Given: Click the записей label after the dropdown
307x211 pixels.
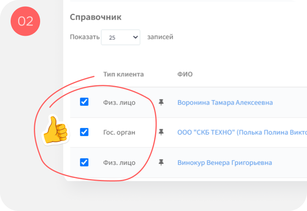Looking at the screenshot, I should coord(160,37).
